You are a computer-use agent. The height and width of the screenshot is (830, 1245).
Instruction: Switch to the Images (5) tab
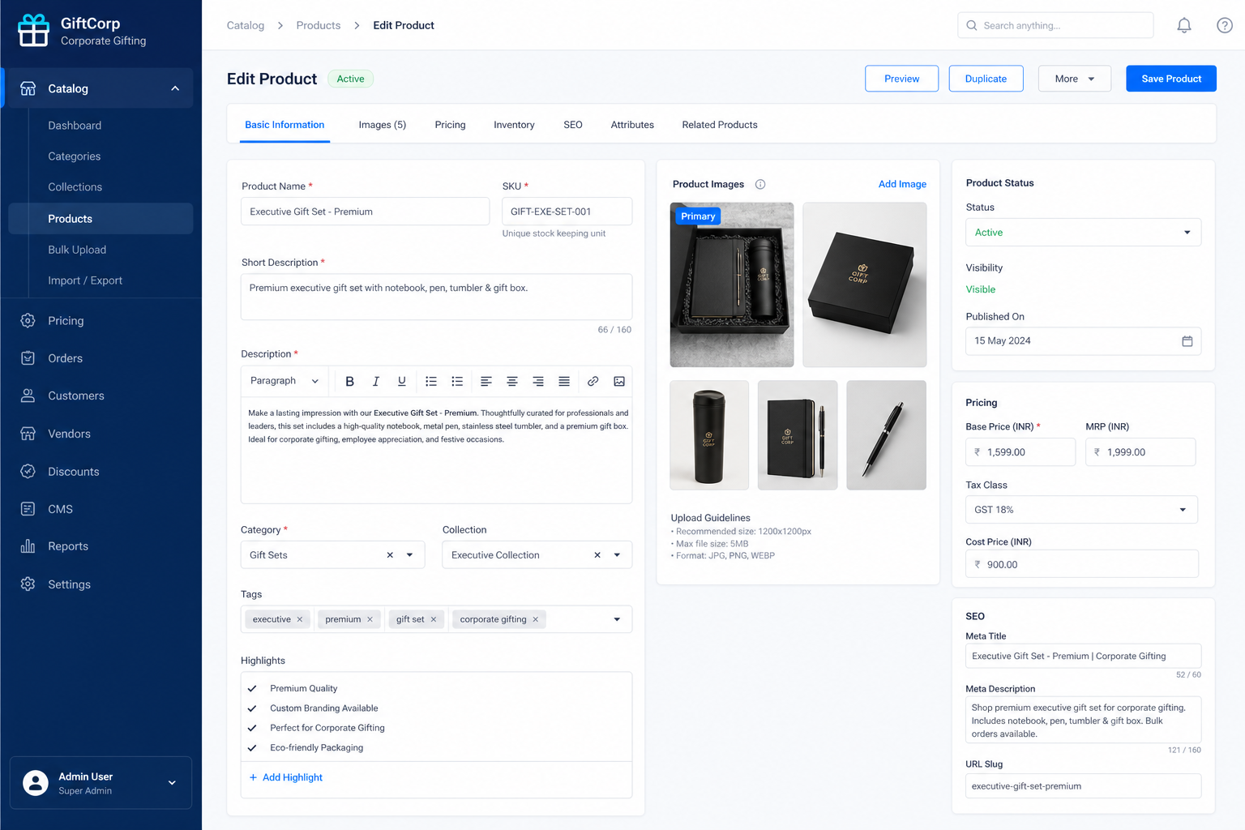[383, 125]
